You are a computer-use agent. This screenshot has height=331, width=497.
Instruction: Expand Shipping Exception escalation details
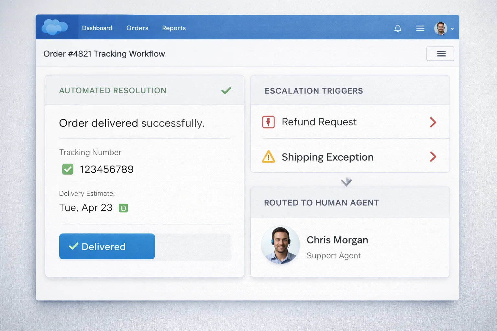(433, 157)
